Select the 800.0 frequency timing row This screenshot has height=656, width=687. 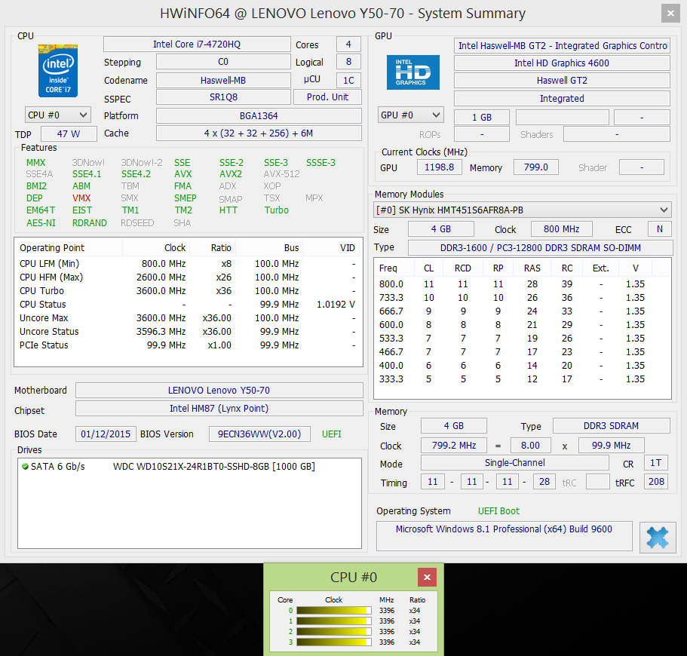523,284
